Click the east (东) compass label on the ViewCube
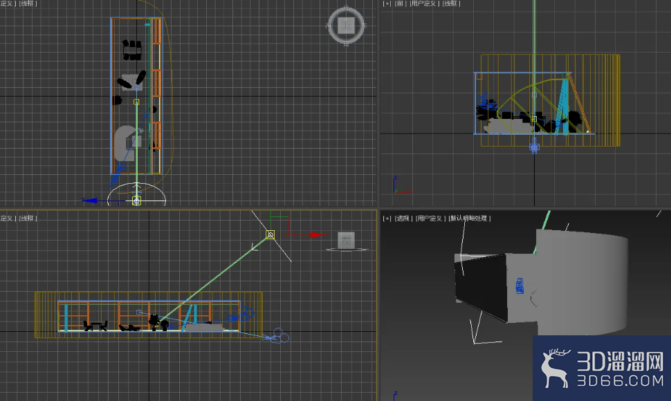Image resolution: width=671 pixels, height=401 pixels. [364, 26]
